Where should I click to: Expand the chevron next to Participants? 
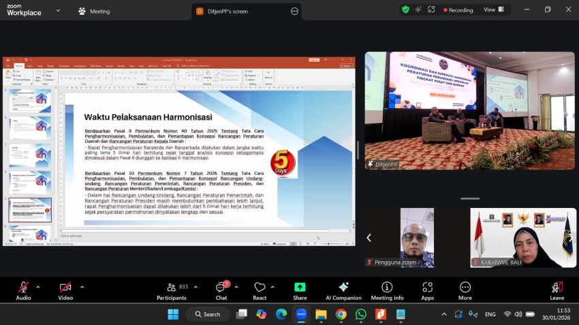point(195,287)
